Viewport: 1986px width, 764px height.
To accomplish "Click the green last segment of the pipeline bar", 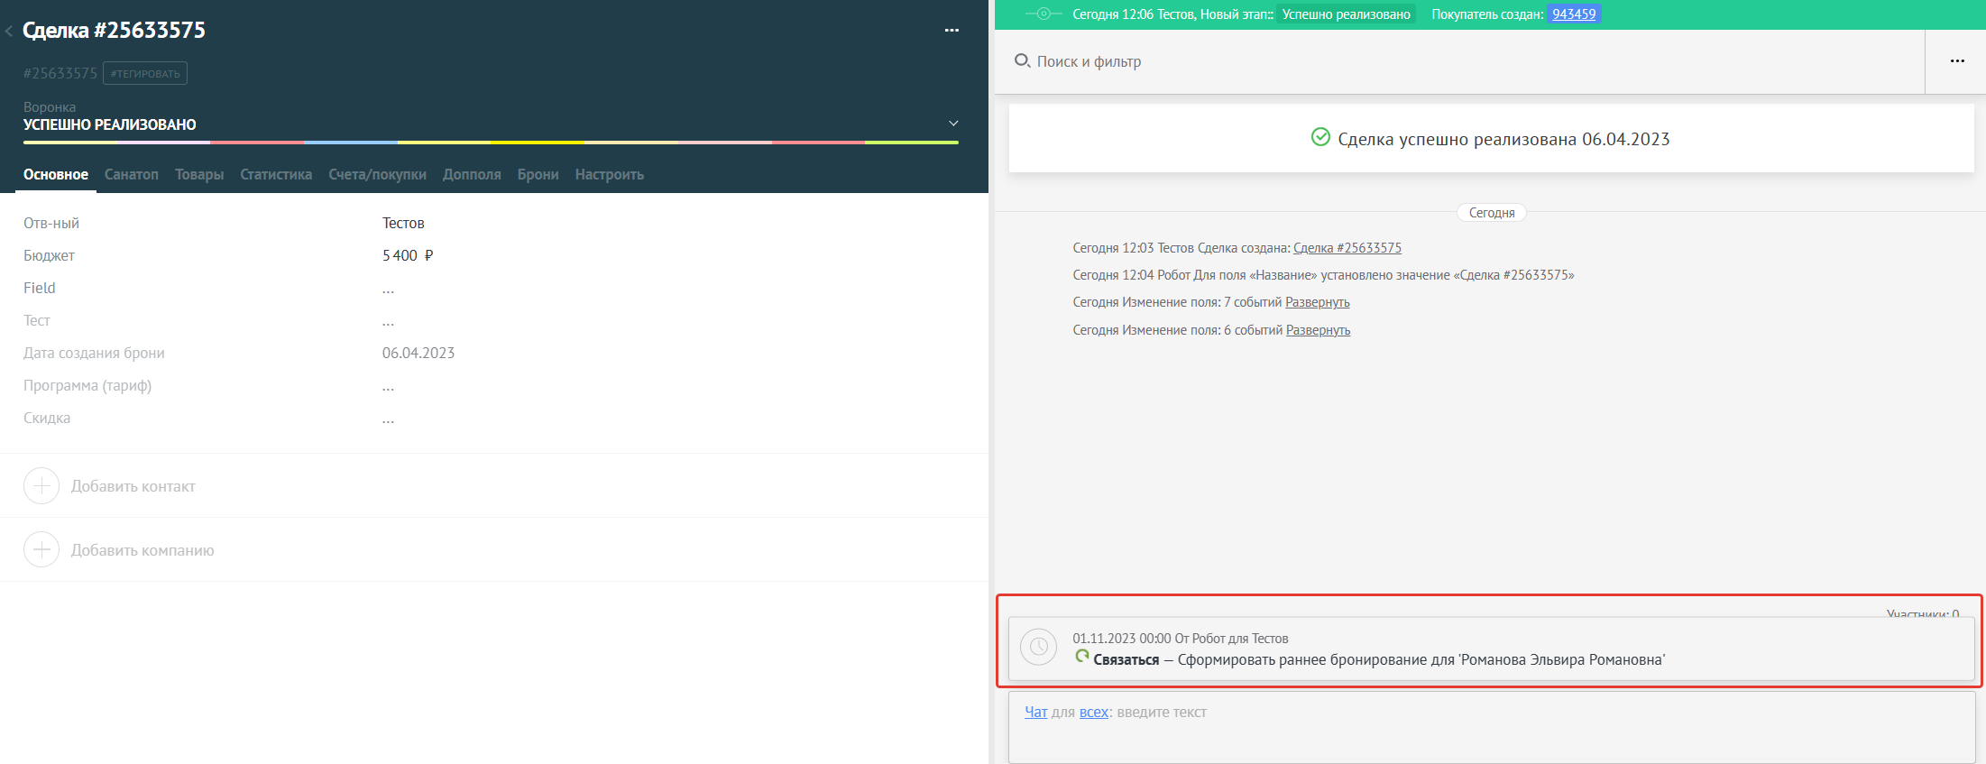I will point(911,143).
